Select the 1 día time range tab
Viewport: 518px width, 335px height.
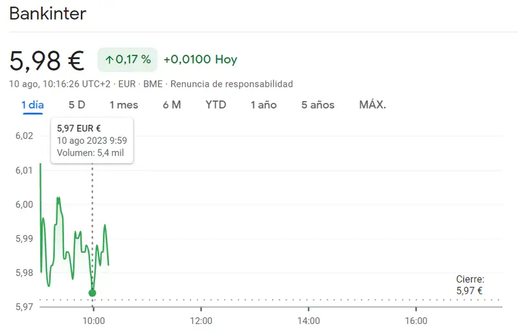tap(33, 105)
